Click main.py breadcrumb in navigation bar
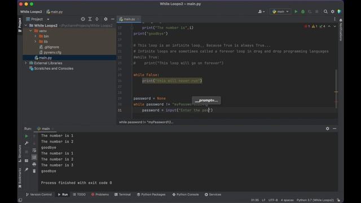 [55, 11]
